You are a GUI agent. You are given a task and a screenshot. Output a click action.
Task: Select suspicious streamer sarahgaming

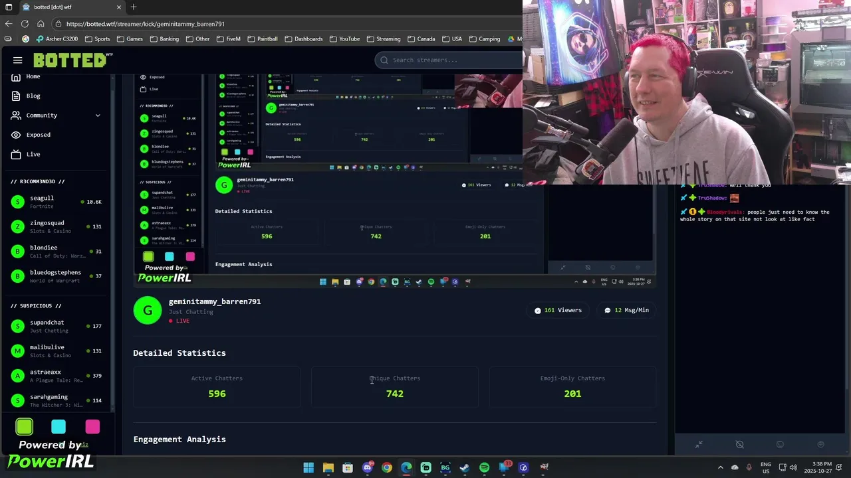pos(57,400)
